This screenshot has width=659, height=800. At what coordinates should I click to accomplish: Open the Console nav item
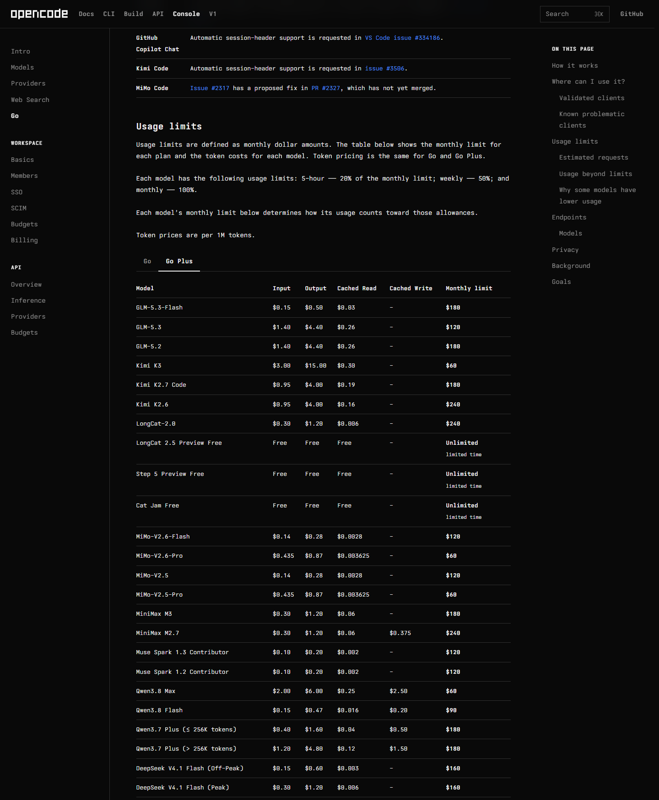186,14
